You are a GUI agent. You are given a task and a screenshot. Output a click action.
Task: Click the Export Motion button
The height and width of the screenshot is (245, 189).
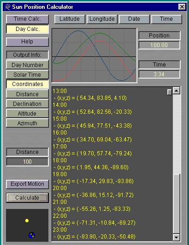[x=27, y=184]
